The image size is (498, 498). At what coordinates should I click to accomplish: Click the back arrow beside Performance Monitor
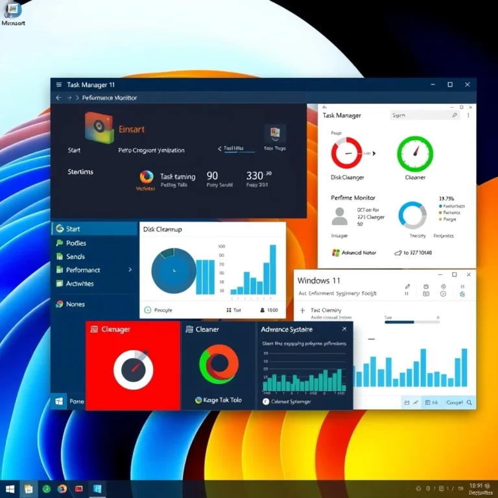(58, 98)
